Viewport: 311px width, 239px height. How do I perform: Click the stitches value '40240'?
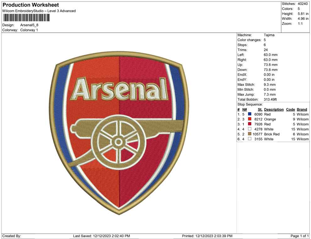pos(303,4)
